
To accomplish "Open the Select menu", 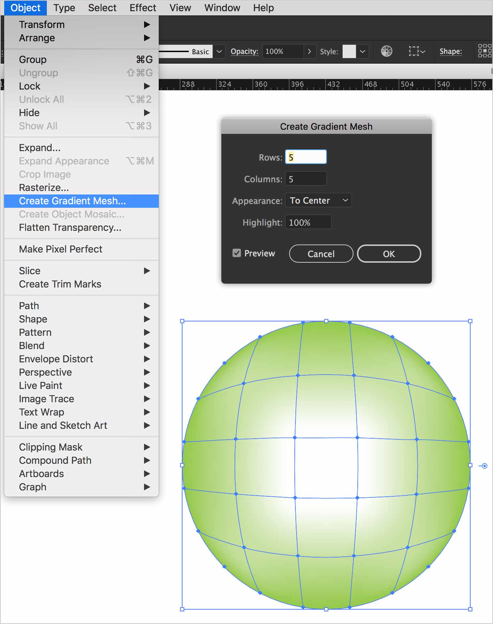I will 102,8.
